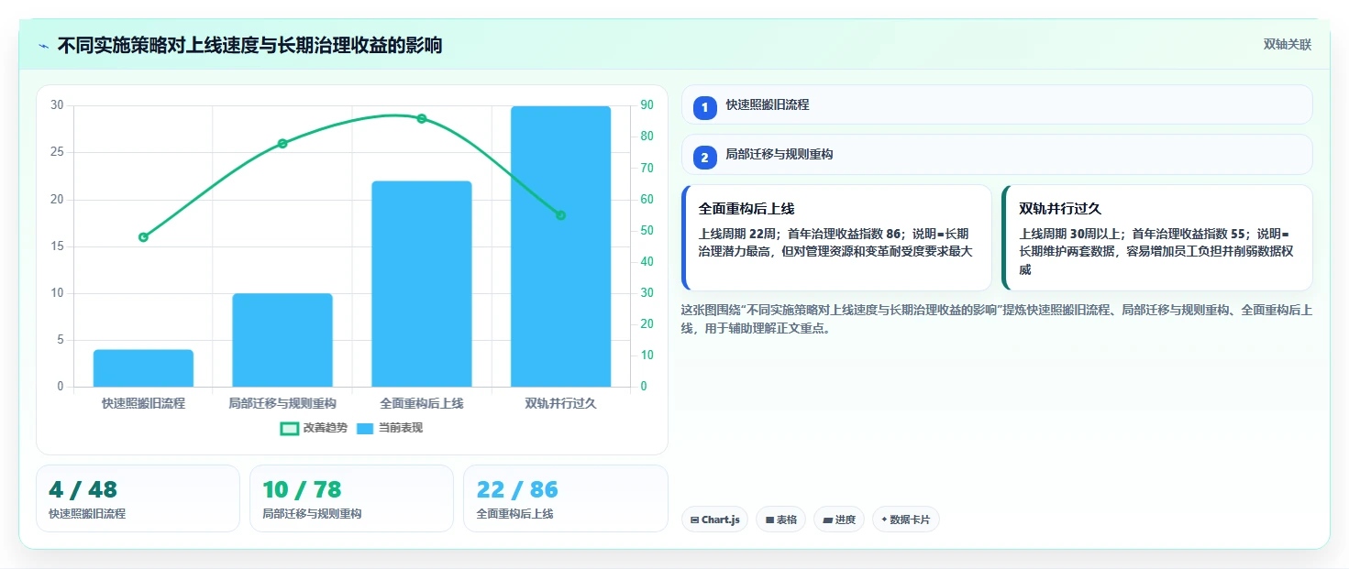Click the blue bar for 双轨并行过久

click(560, 246)
